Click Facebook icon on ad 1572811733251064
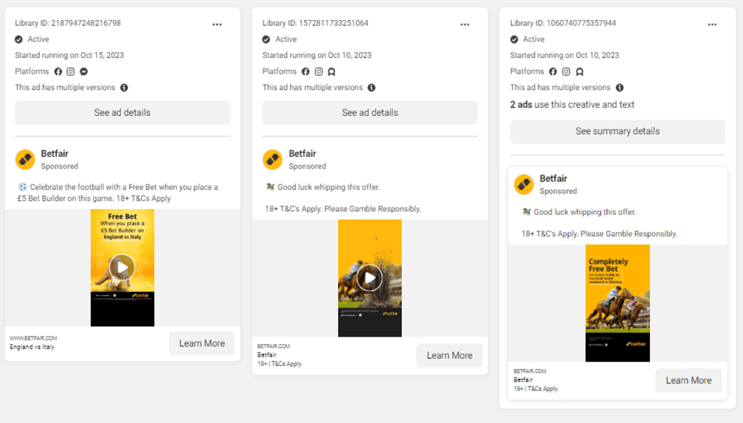Viewport: 743px width, 423px height. point(305,71)
